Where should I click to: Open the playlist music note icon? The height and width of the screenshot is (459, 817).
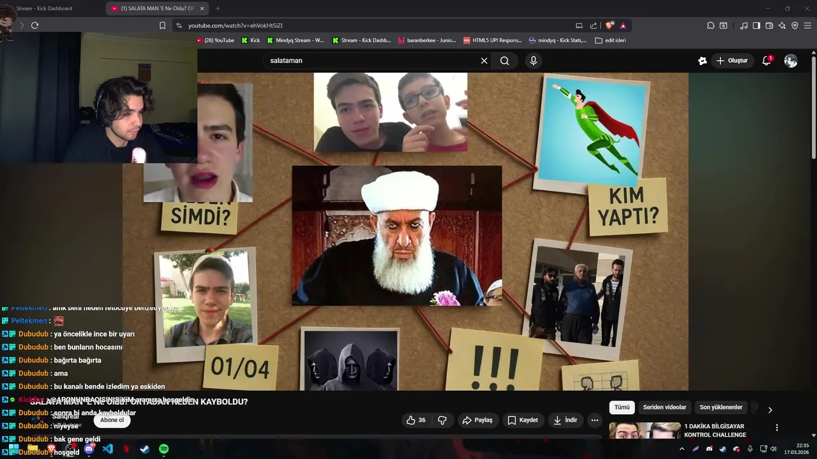(x=744, y=25)
